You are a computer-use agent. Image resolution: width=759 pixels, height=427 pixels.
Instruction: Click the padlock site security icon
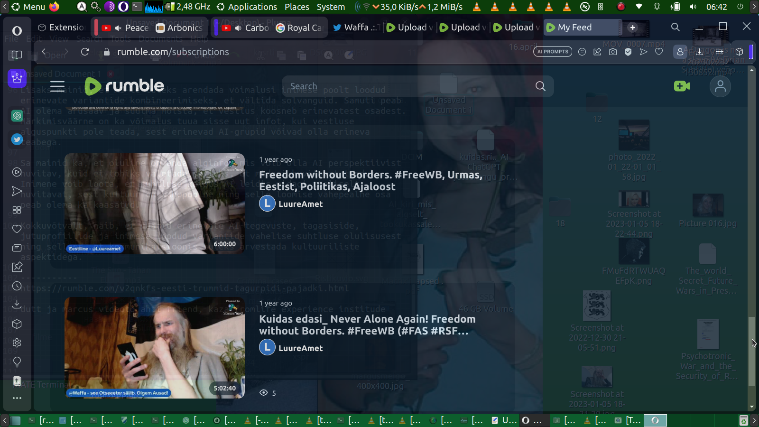tap(107, 52)
